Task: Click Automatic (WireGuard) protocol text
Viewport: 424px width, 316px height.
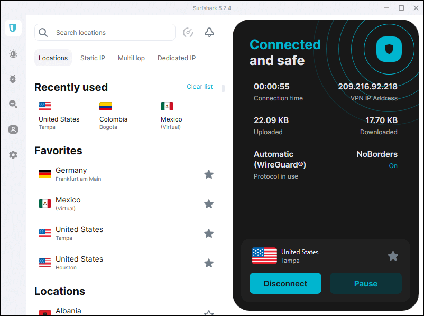Action: (280, 159)
